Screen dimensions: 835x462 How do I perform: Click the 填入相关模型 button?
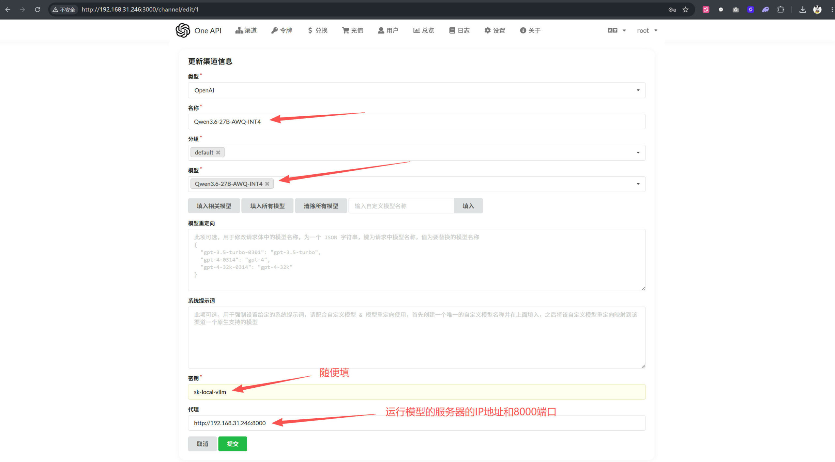[x=214, y=206]
